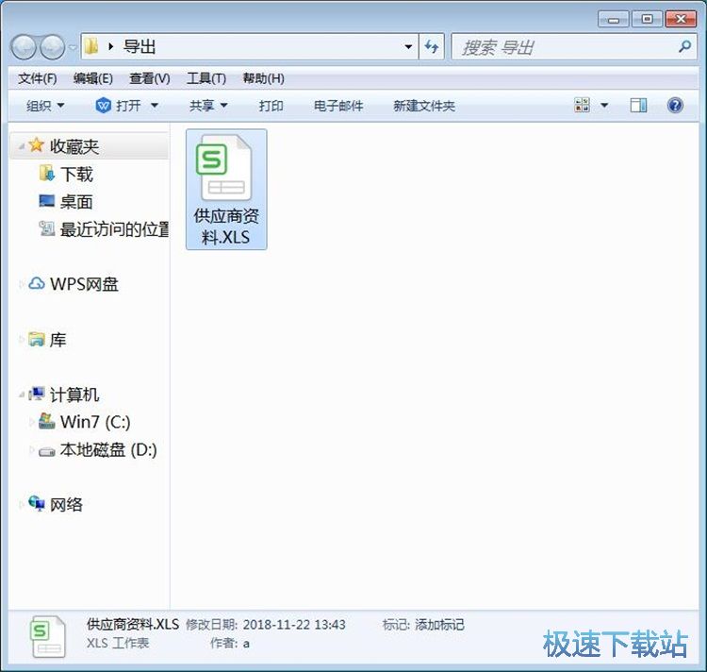Click the 新建文件夹 button
The width and height of the screenshot is (707, 672).
(x=424, y=106)
